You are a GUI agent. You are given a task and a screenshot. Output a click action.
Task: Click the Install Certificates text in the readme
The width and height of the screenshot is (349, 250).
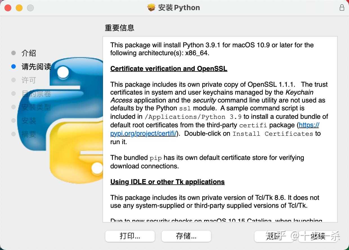(272, 134)
